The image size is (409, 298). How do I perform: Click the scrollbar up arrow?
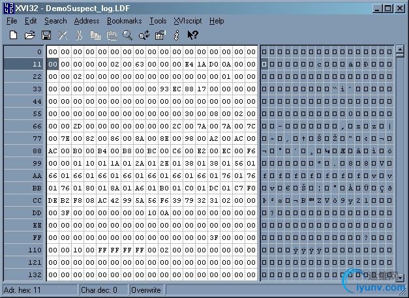pos(400,49)
